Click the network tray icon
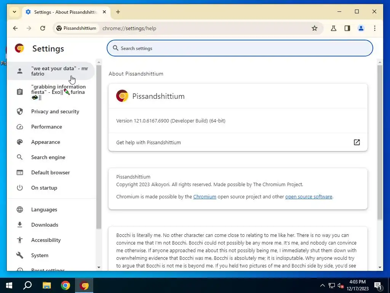The height and width of the screenshot is (293, 390). coord(332,285)
